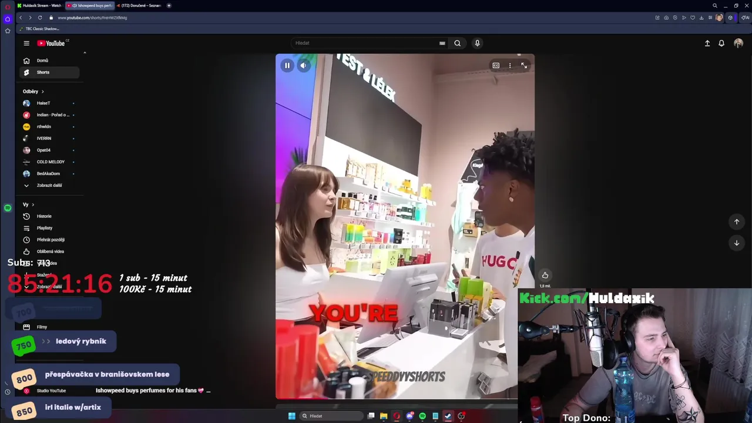Open COLD MELODY channel subscription
The width and height of the screenshot is (752, 423).
click(49, 162)
